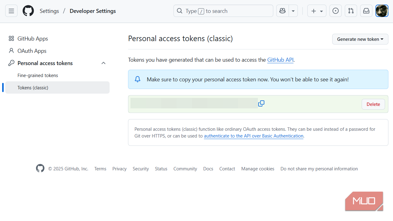The image size is (393, 221).
Task: Delete the newly generated token
Action: [373, 104]
